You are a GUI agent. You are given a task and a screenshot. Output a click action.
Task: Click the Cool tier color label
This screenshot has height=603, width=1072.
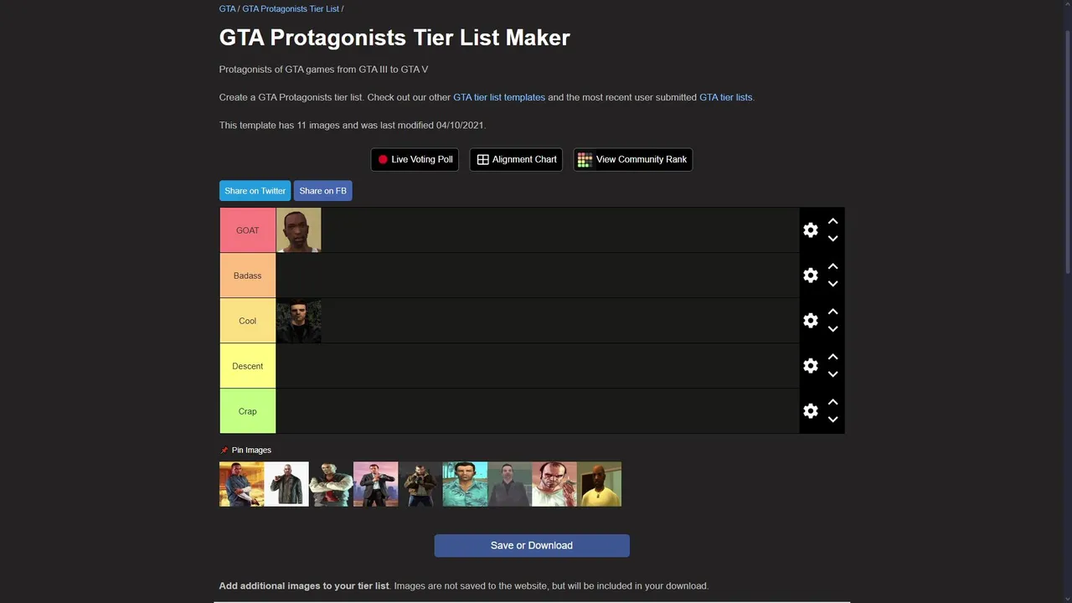point(248,321)
